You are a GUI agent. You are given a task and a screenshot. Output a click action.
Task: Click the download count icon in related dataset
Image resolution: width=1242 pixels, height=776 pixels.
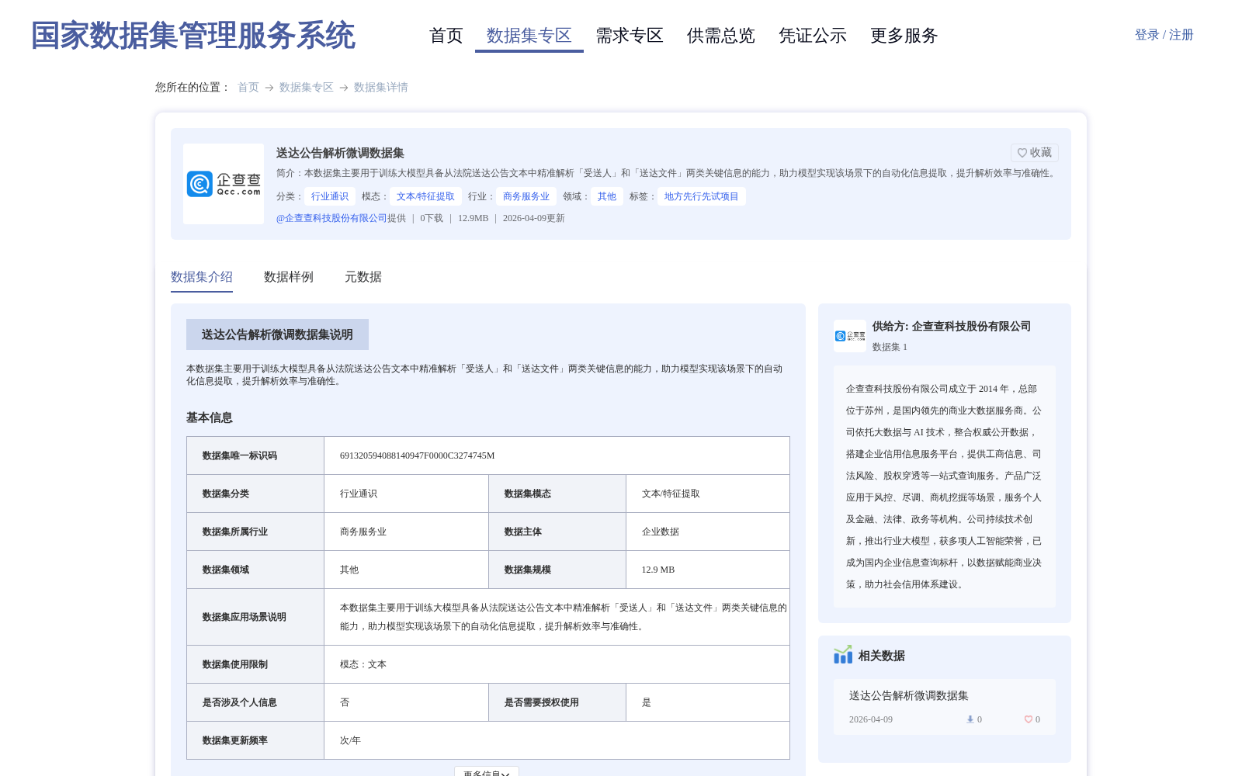click(x=970, y=719)
